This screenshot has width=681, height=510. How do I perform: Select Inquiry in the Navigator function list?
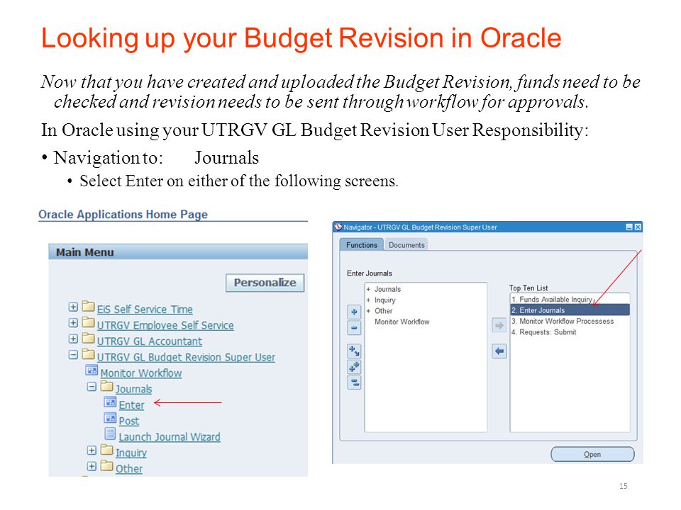pos(384,300)
